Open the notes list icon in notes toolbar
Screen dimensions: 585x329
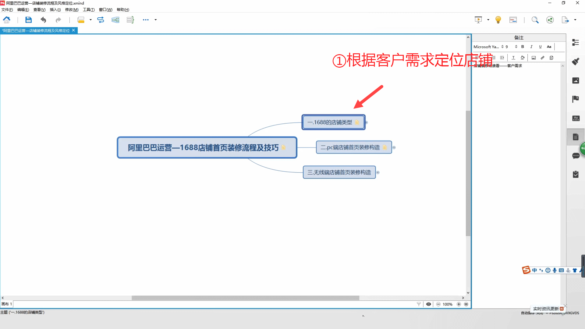(x=551, y=58)
